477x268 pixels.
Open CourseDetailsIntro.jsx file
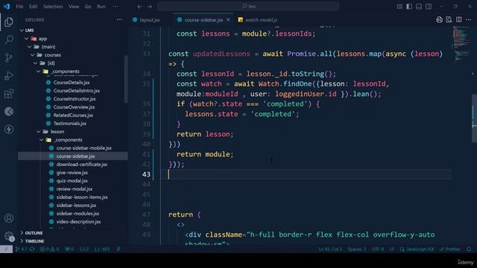click(76, 91)
